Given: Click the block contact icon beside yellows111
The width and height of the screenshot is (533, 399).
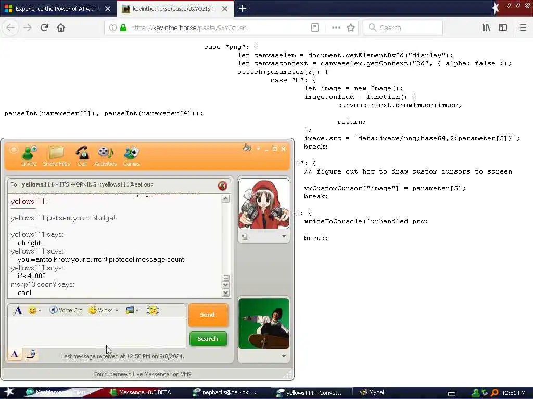Looking at the screenshot, I should [x=222, y=185].
